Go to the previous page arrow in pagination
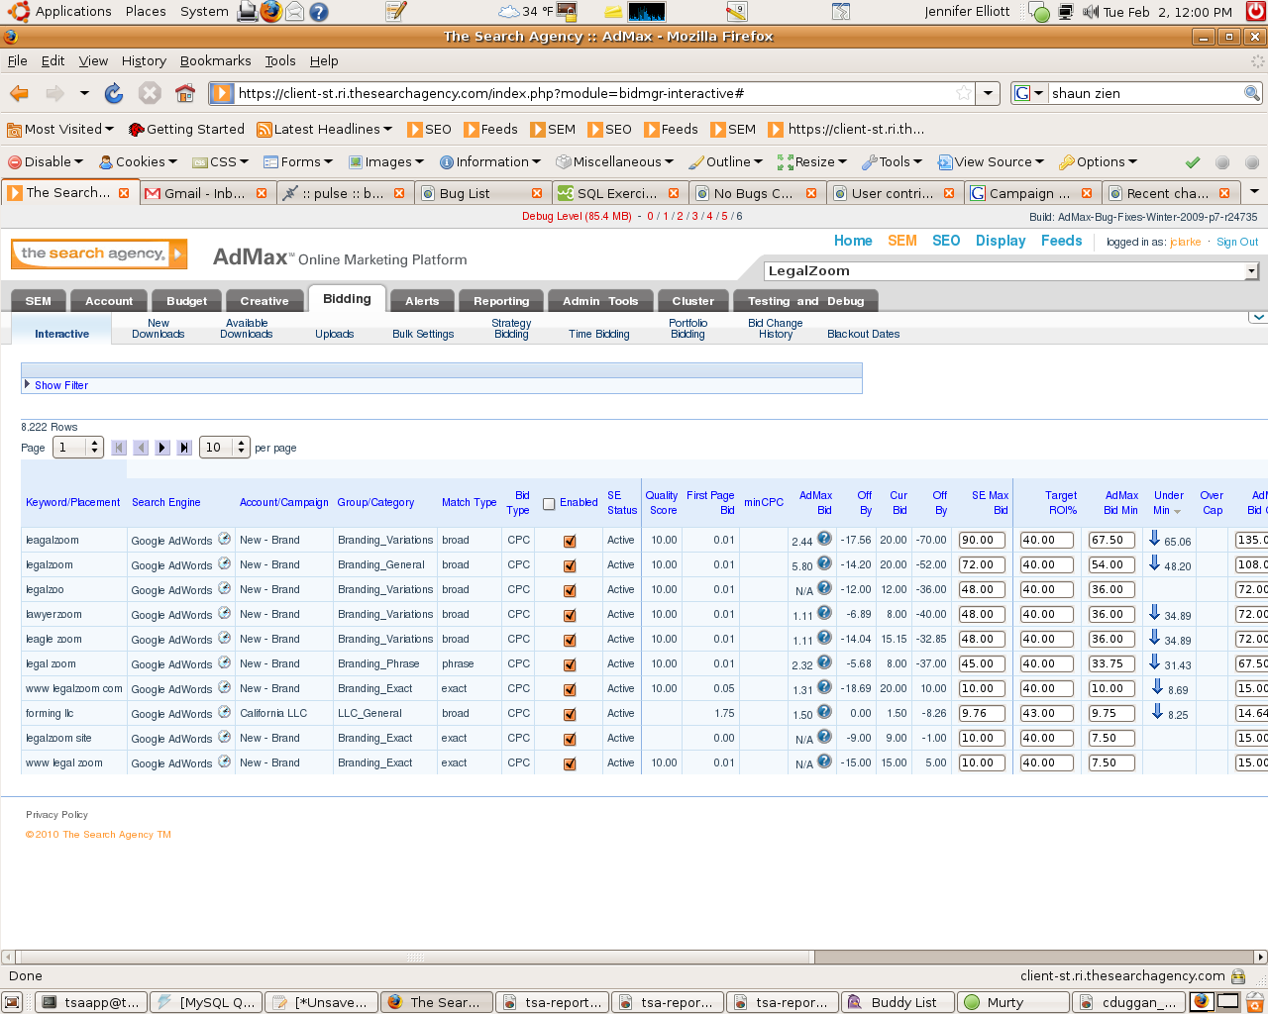 (141, 448)
